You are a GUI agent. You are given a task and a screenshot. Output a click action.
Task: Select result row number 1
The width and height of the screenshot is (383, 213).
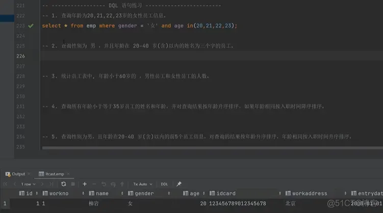point(5,203)
